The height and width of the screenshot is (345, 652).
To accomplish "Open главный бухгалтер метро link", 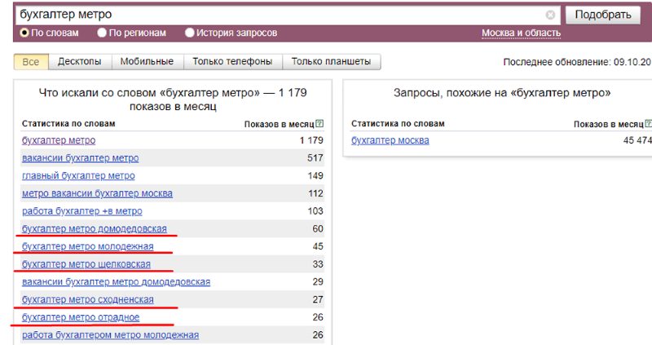I will (78, 175).
